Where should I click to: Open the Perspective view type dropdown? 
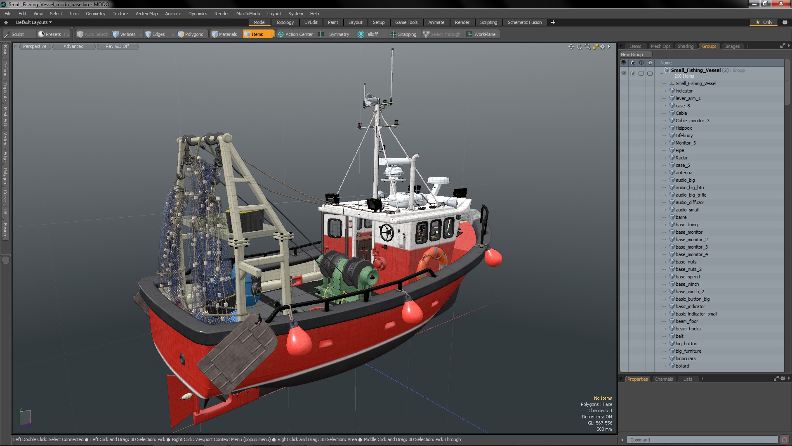35,47
